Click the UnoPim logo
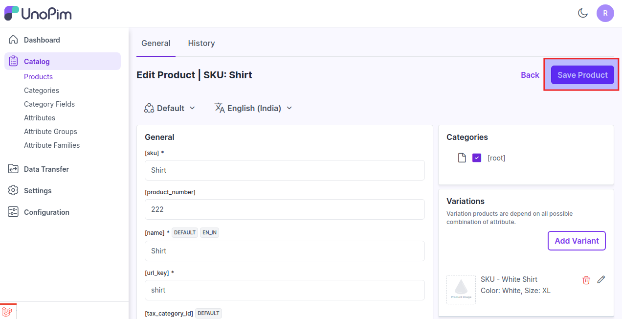The width and height of the screenshot is (622, 319). (x=38, y=13)
